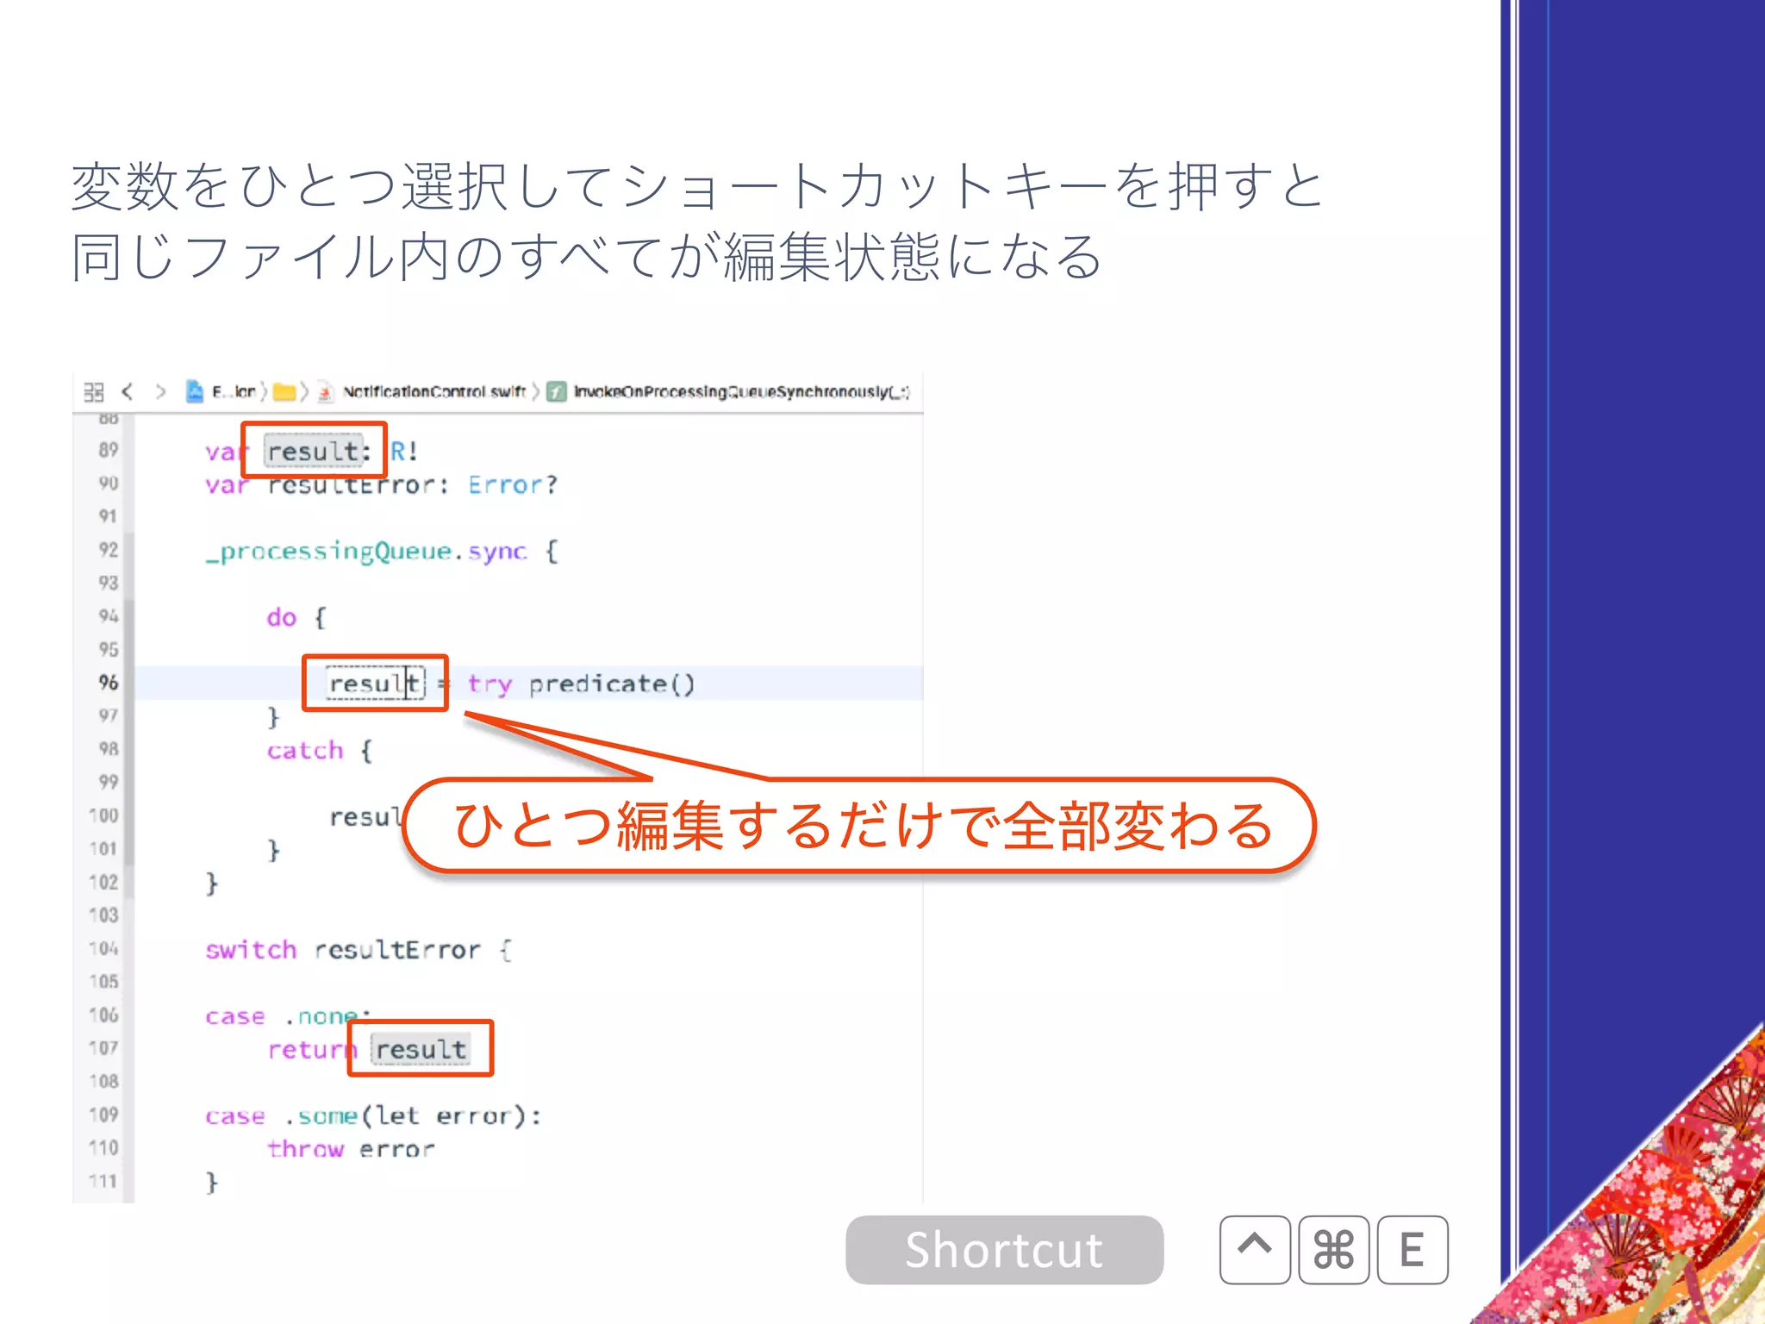Click sync keyword on line 92
Viewport: 1765px width, 1324px height.
[497, 552]
